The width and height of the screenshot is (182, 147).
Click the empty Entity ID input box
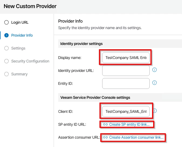click(126, 83)
